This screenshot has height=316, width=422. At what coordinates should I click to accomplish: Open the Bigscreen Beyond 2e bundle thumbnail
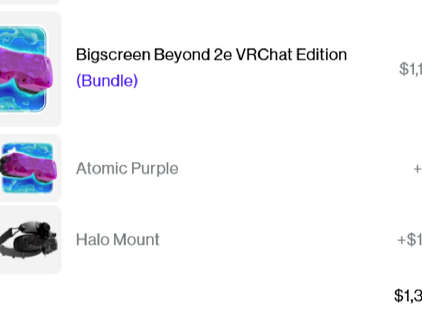pyautogui.click(x=23, y=69)
